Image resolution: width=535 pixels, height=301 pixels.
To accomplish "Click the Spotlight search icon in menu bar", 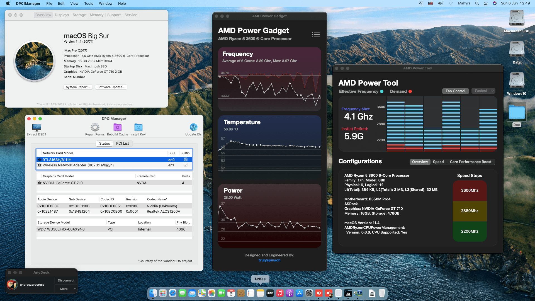I will [x=477, y=3].
